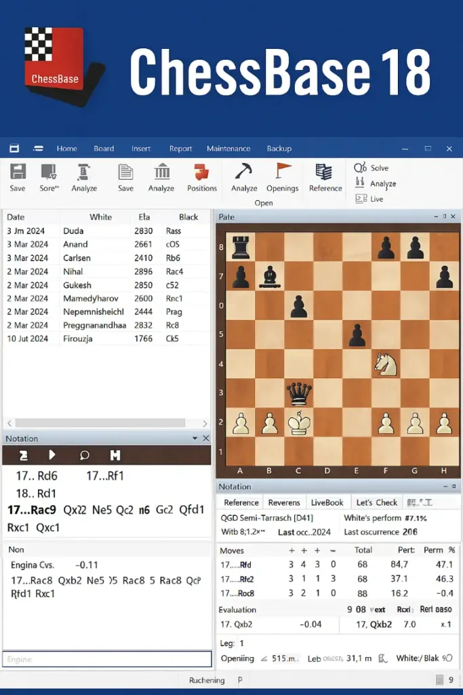Switch to the Let's Check tab
The height and width of the screenshot is (695, 463).
[377, 503]
